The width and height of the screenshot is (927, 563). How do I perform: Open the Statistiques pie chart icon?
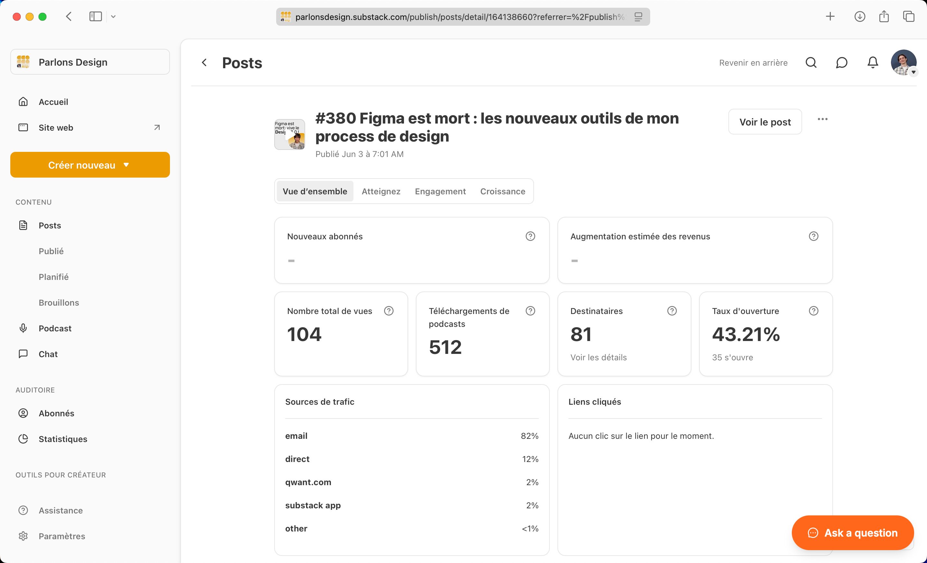tap(23, 439)
